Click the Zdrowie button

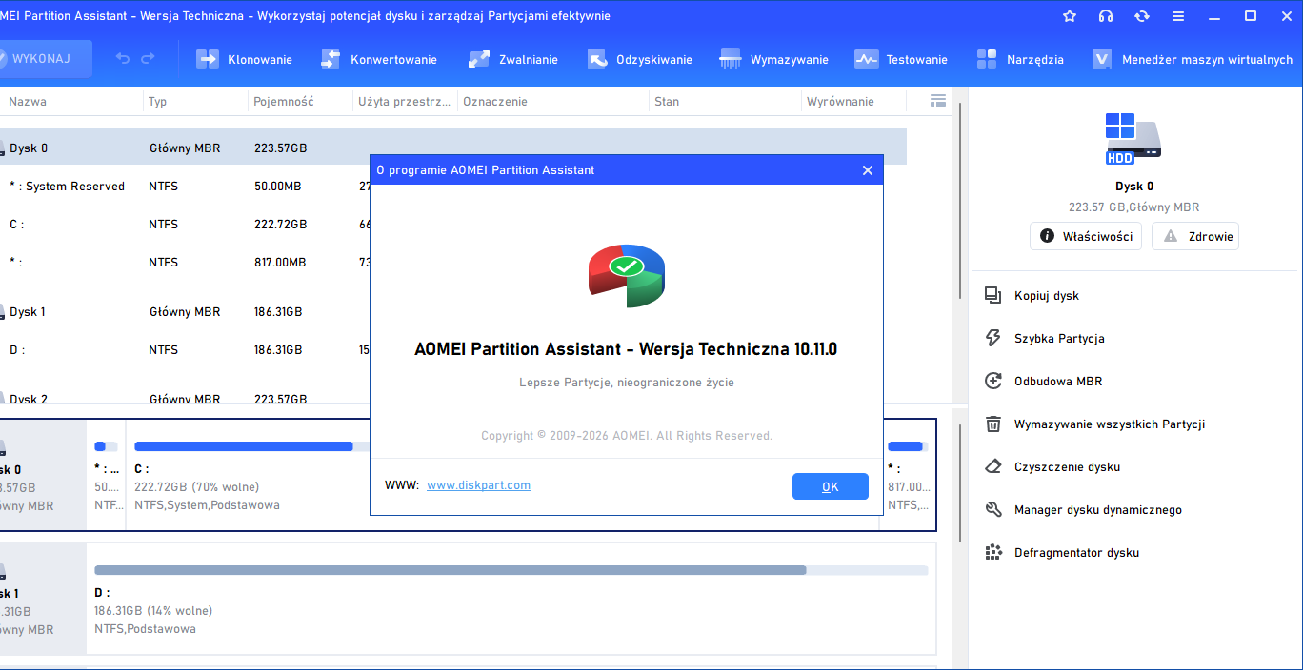[x=1195, y=236]
